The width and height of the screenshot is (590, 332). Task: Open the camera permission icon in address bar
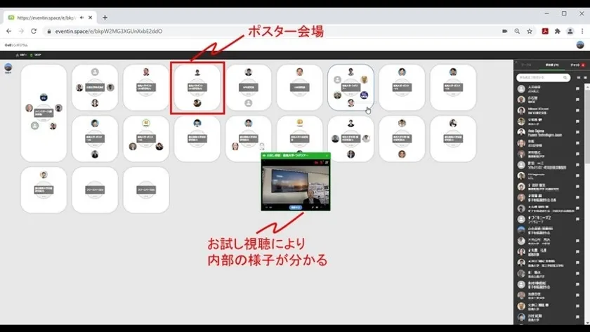pos(504,31)
